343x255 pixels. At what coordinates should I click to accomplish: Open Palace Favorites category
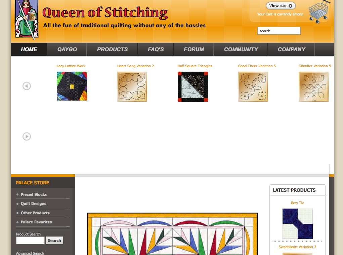click(36, 222)
